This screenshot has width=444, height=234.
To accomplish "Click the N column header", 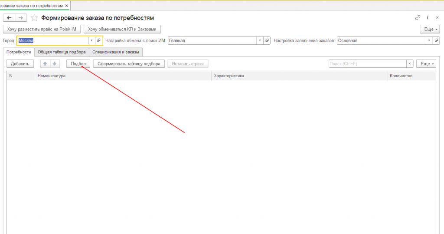I will [x=21, y=76].
